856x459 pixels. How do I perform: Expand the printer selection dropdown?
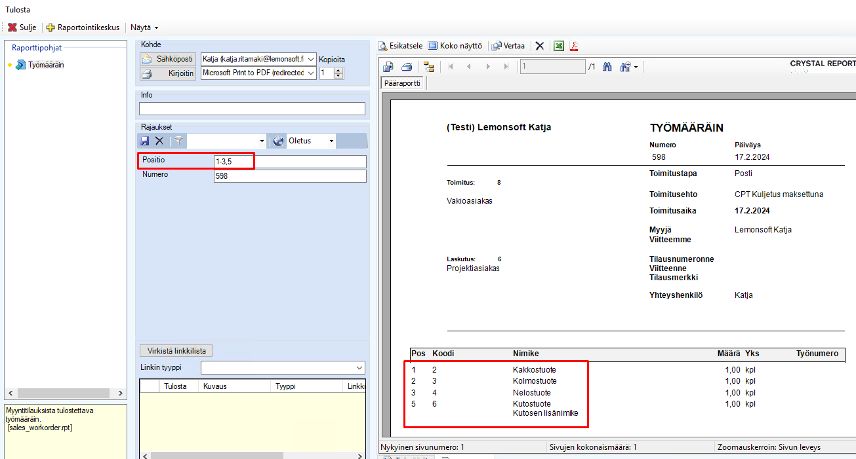click(311, 73)
